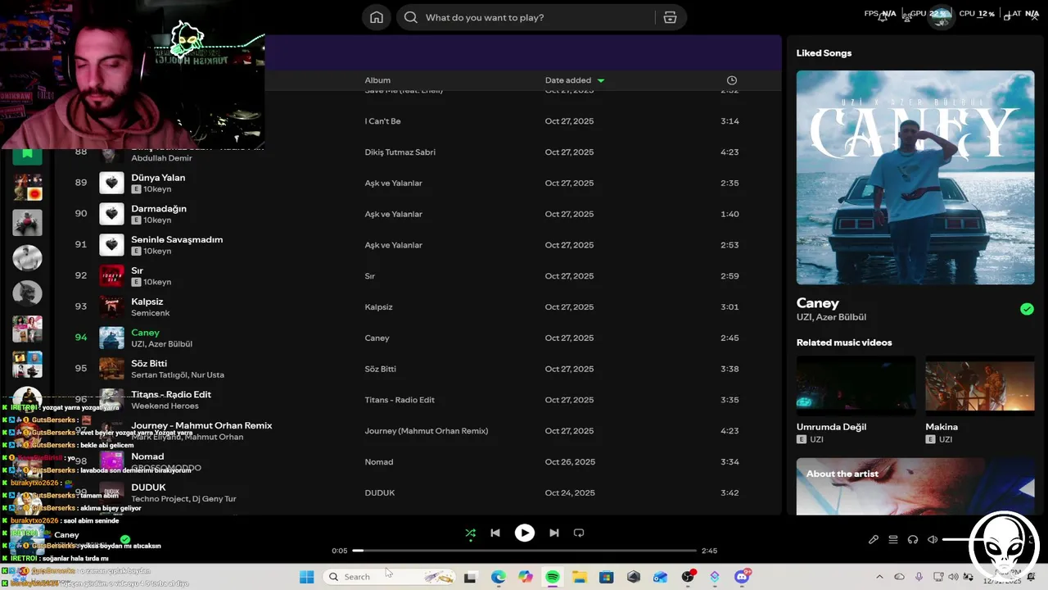Open UZI, Azer Bülbül artist link in side panel

[x=831, y=317]
